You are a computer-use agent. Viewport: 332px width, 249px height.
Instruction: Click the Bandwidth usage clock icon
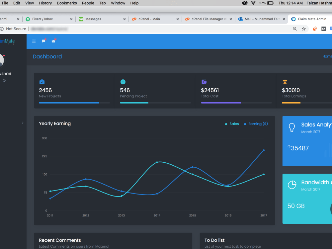tap(292, 185)
